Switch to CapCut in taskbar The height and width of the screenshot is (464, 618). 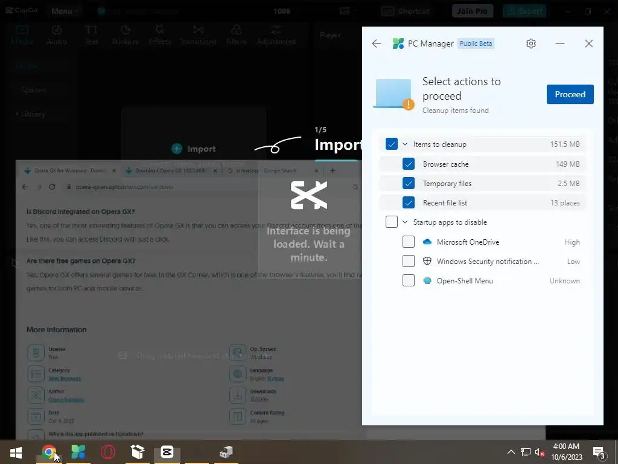167,452
